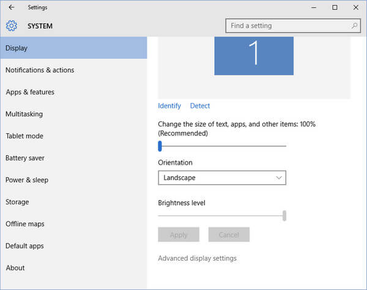The image size is (367, 290).
Task: Open Apps & features settings
Action: (74, 92)
